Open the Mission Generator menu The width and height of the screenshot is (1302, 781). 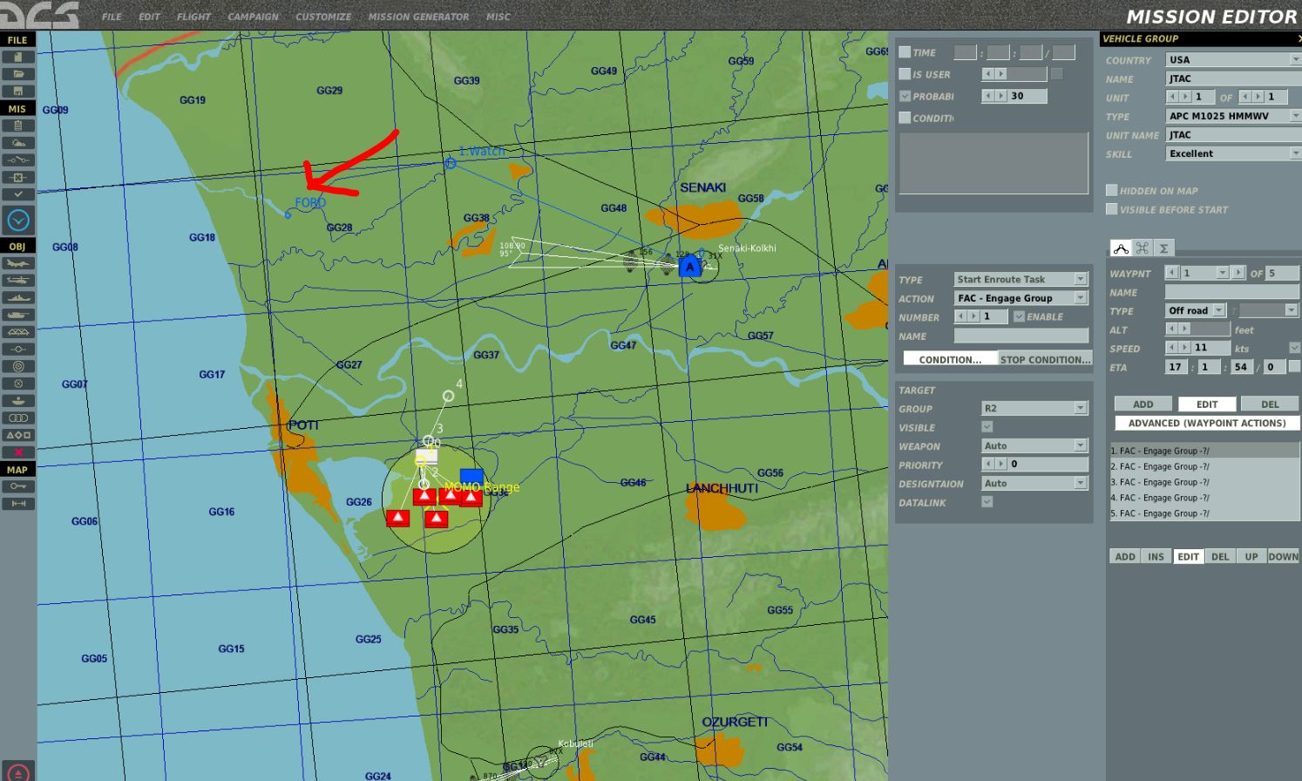[418, 17]
